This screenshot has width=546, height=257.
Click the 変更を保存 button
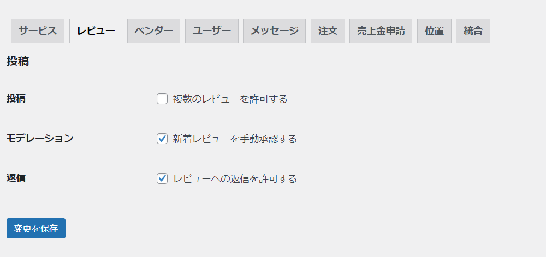pos(36,229)
